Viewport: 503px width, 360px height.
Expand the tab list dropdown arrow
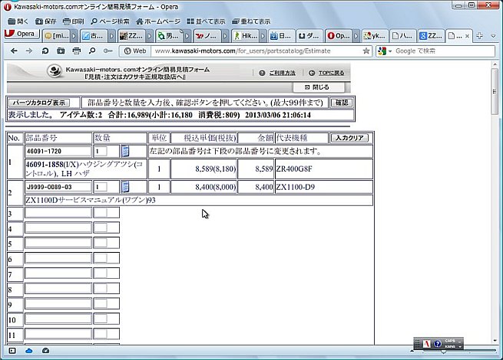[x=493, y=36]
